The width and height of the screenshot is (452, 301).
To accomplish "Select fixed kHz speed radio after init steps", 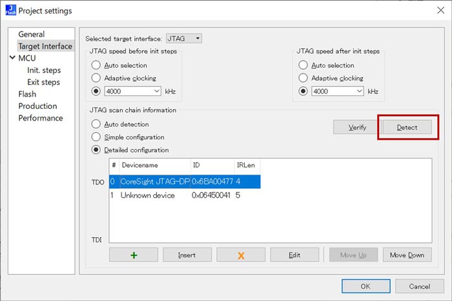I will coord(303,92).
